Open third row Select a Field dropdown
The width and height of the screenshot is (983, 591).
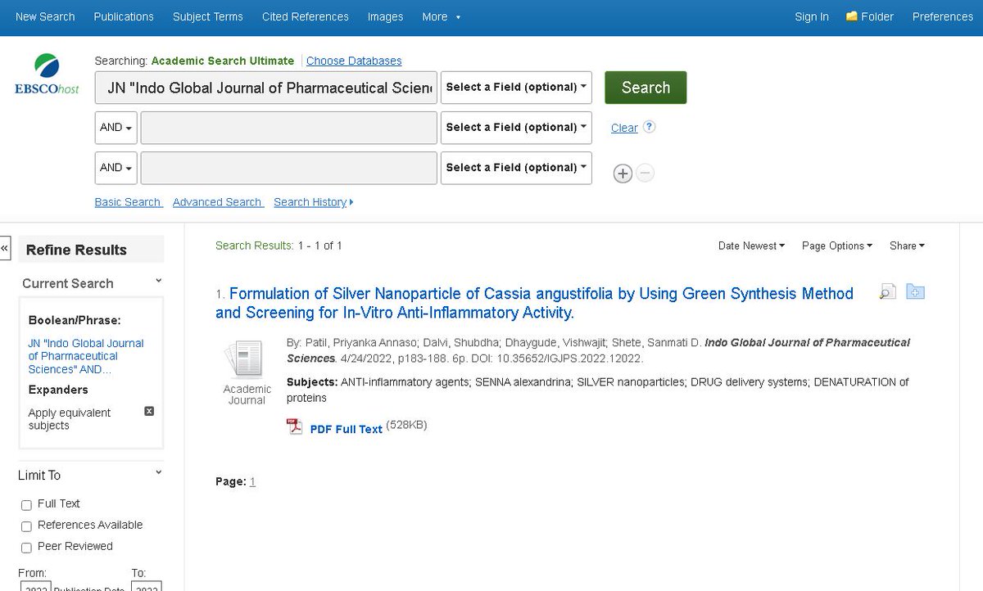tap(516, 168)
